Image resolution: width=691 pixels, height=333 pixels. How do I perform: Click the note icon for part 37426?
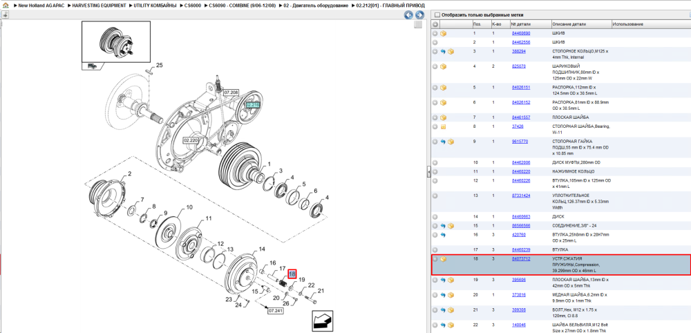444,127
